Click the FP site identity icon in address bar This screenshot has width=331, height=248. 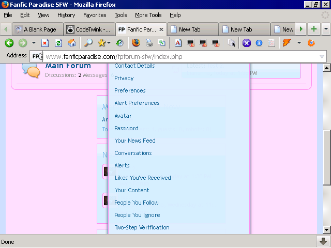37,56
